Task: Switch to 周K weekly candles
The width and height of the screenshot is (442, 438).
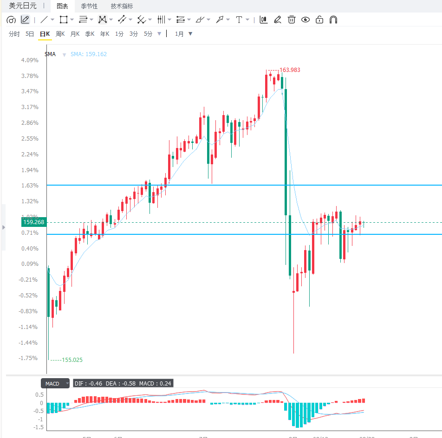Action: (60, 34)
